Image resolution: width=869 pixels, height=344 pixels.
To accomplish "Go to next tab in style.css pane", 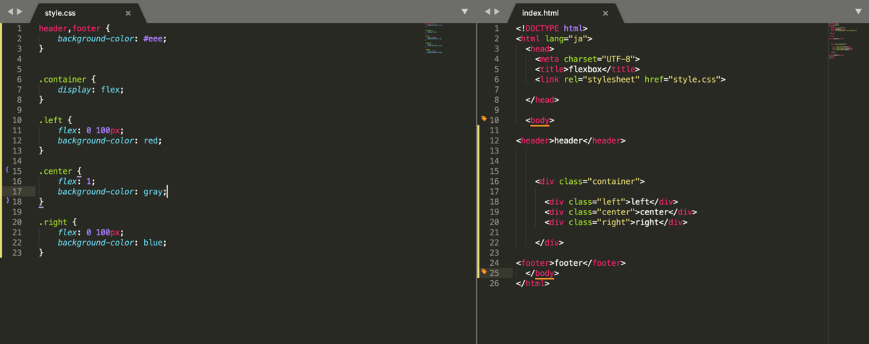I will click(x=20, y=12).
